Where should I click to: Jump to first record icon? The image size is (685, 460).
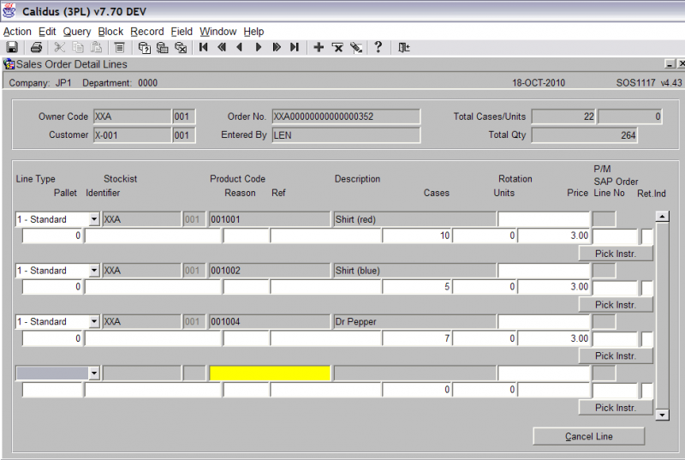pyautogui.click(x=203, y=47)
